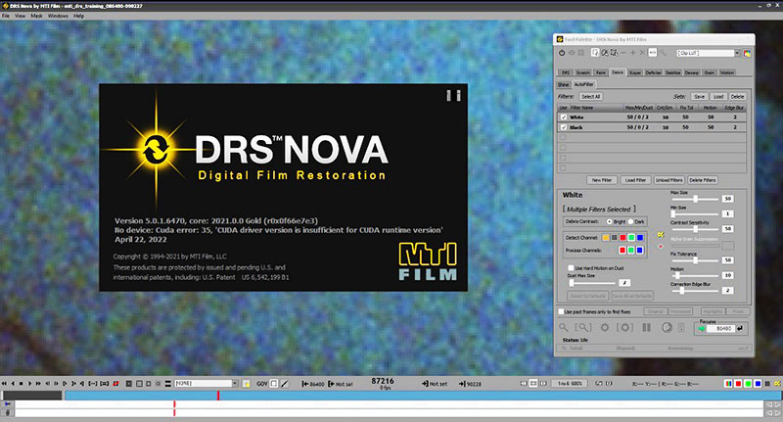Click the X icon in Tool Palette toolbar

642,53
